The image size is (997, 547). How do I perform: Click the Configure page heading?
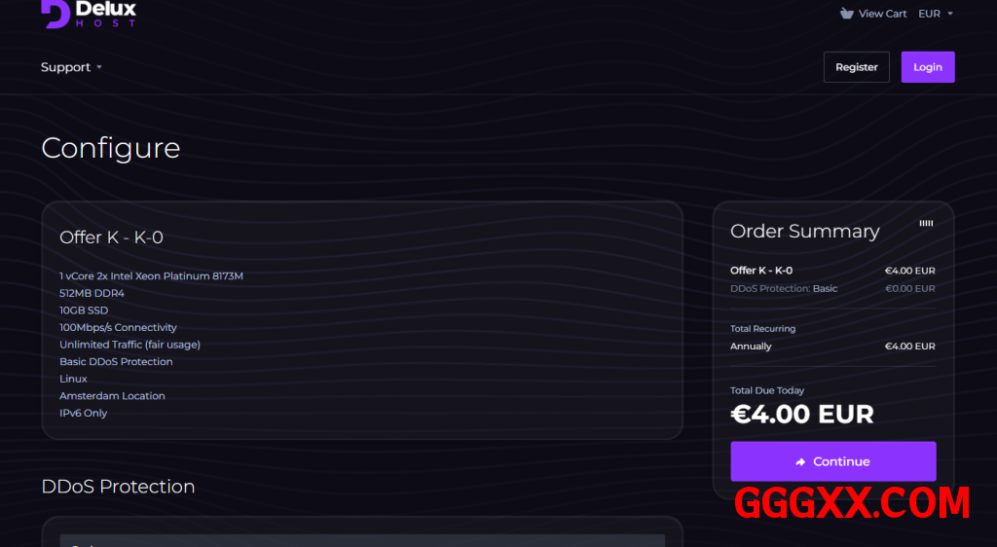click(x=110, y=148)
